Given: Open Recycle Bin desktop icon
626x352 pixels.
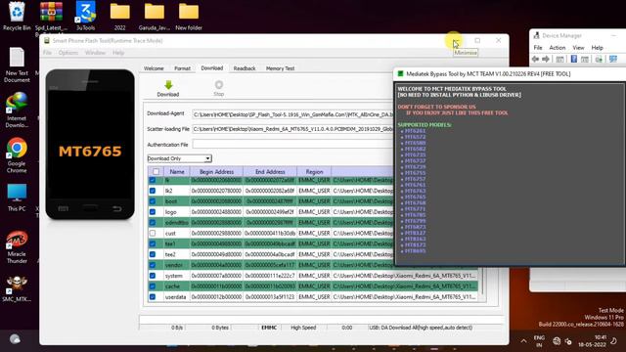Looking at the screenshot, I should tap(17, 12).
